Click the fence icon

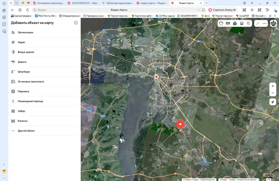click(x=13, y=111)
